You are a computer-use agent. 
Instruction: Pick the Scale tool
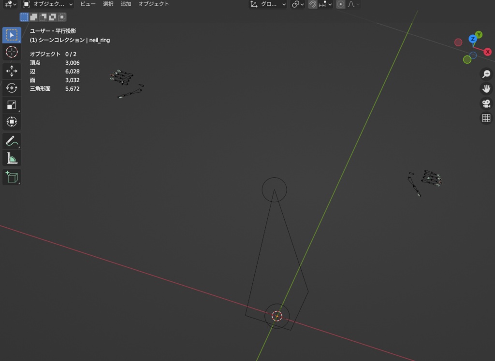pos(12,105)
